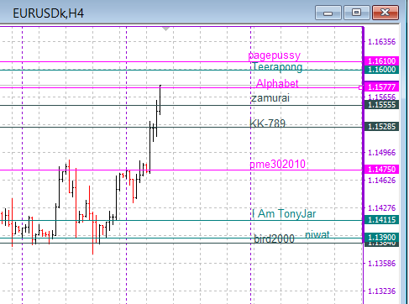Select the pme302010 label text
Image resolution: width=409 pixels, height=304 pixels.
[x=277, y=164]
